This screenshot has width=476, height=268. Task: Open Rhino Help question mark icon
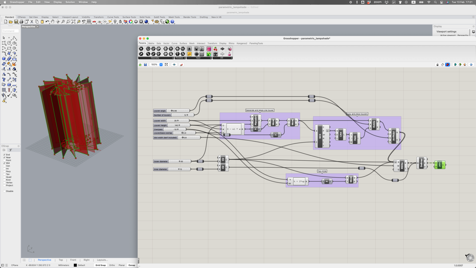point(172,22)
